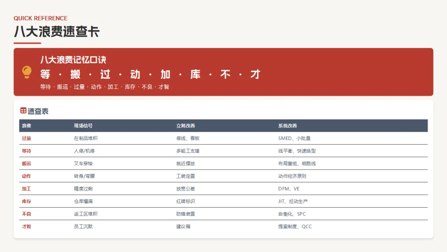
Task: Click the cell 线平衡、快速换型
Action: tap(297, 151)
